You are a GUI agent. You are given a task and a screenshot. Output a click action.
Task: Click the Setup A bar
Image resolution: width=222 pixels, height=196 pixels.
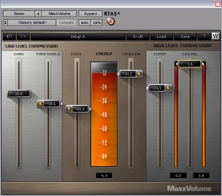(78, 36)
